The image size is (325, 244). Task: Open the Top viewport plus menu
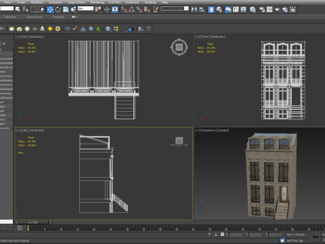[18, 37]
